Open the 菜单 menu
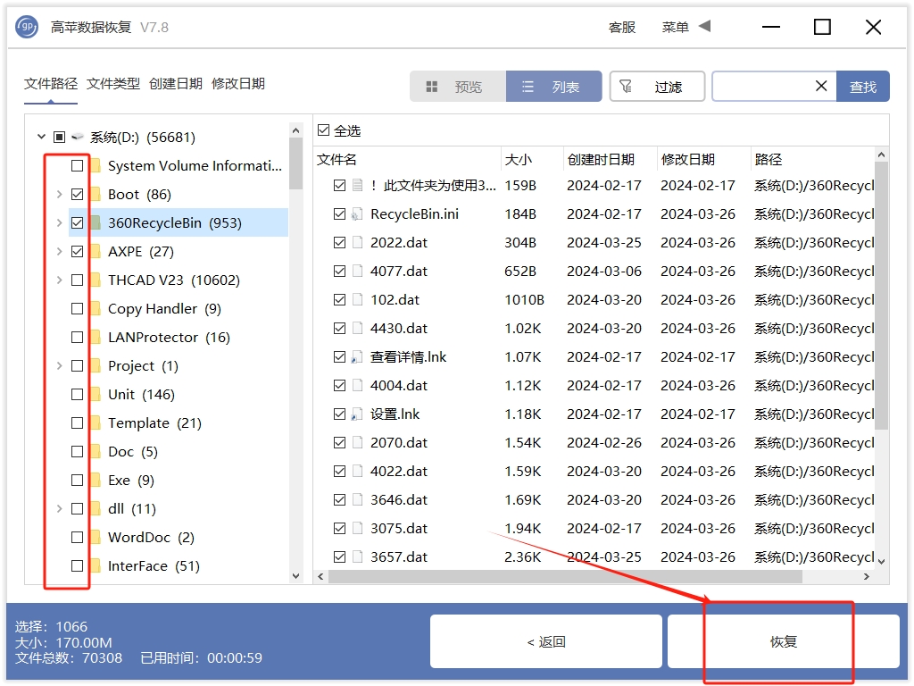Image resolution: width=914 pixels, height=686 pixels. point(674,27)
